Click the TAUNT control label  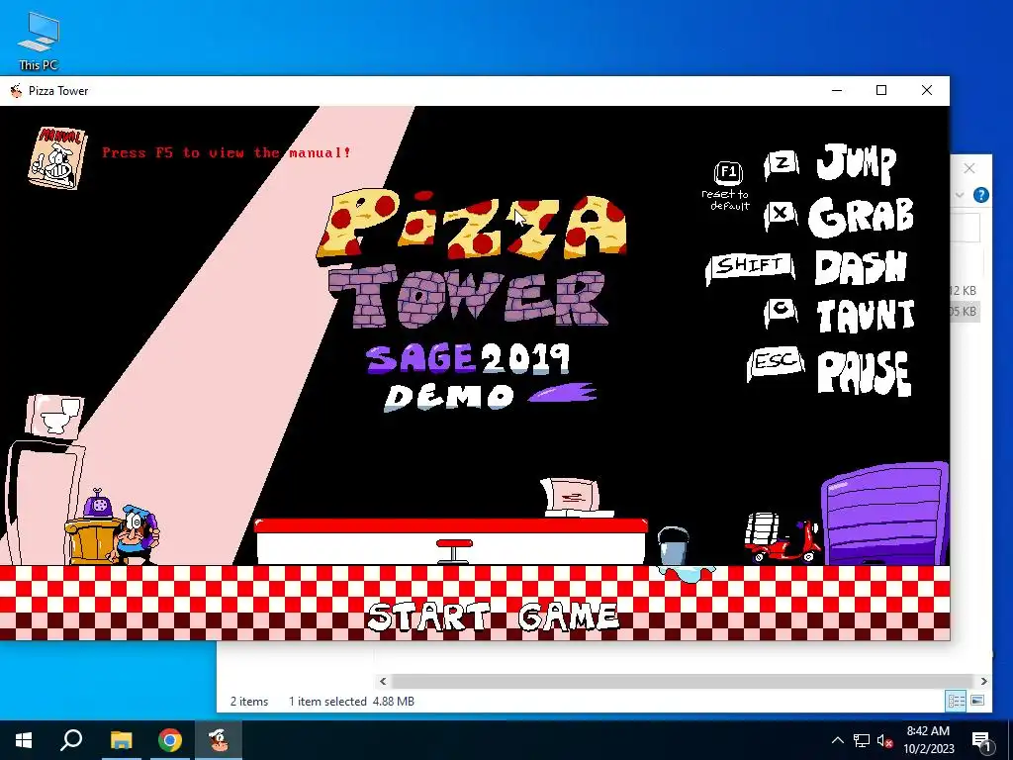(866, 316)
